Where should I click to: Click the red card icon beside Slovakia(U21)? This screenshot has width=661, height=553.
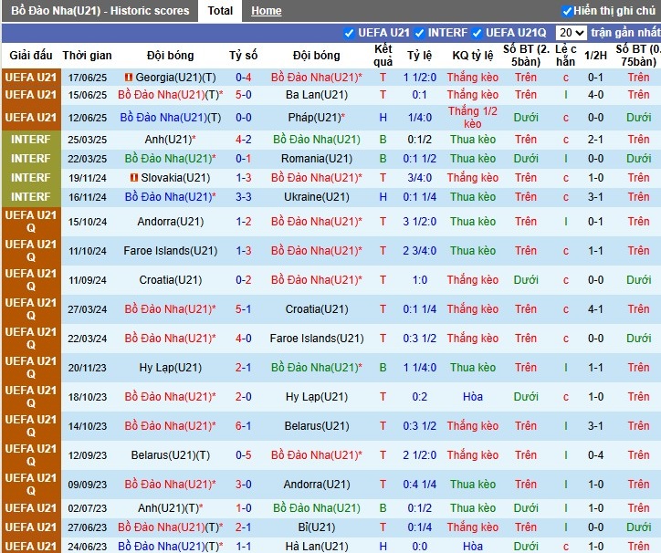(x=134, y=178)
